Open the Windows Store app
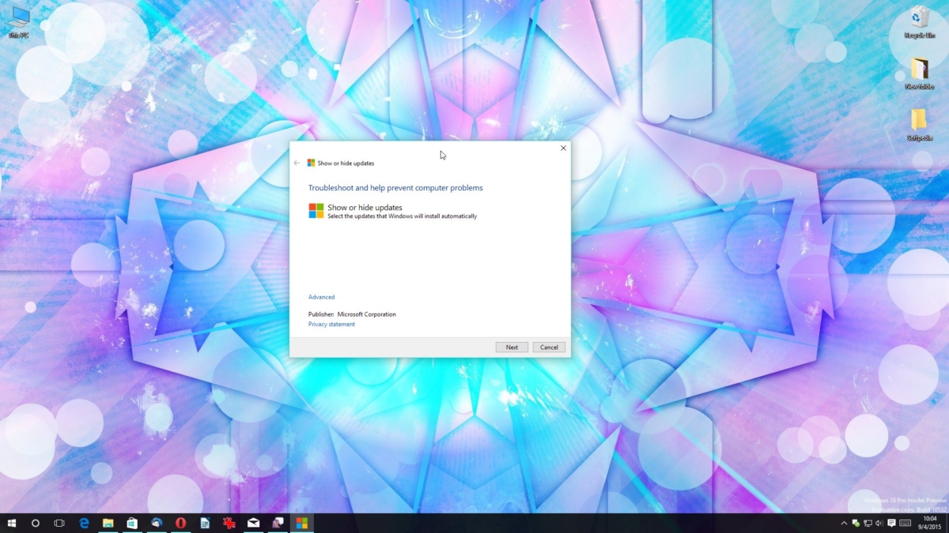The width and height of the screenshot is (949, 533). click(x=130, y=522)
